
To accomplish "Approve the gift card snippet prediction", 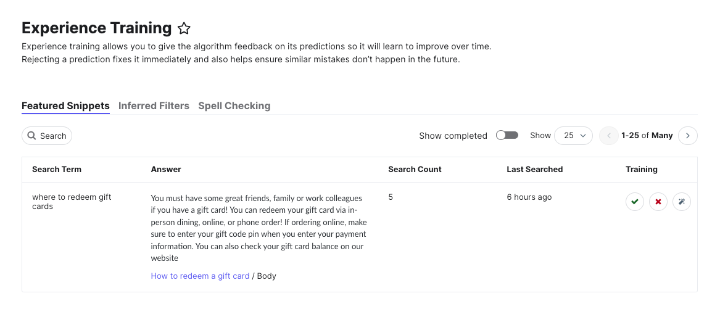I will tap(635, 202).
